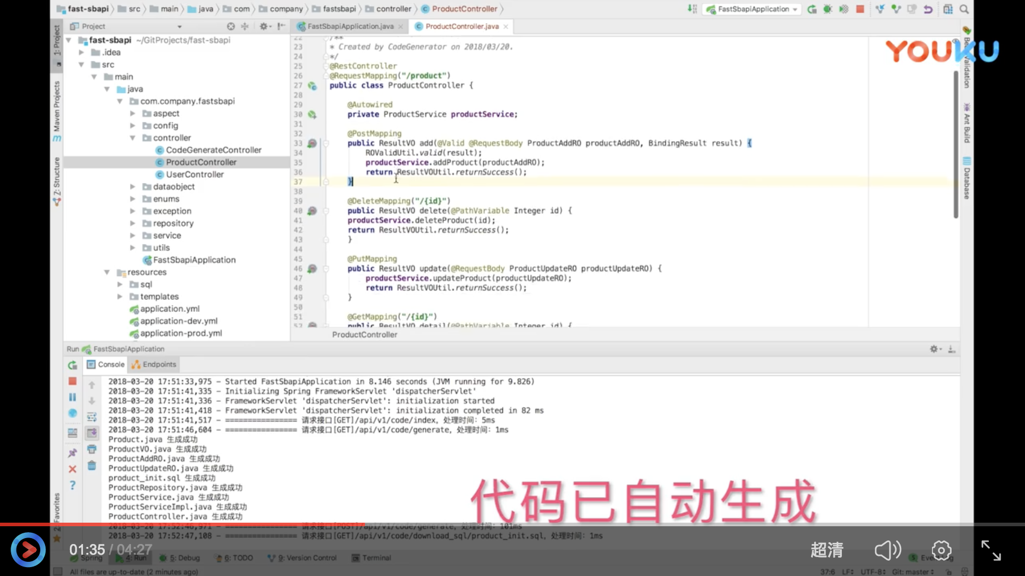Click gutter icon on line 40 delete method
This screenshot has height=576, width=1025.
[x=312, y=211]
